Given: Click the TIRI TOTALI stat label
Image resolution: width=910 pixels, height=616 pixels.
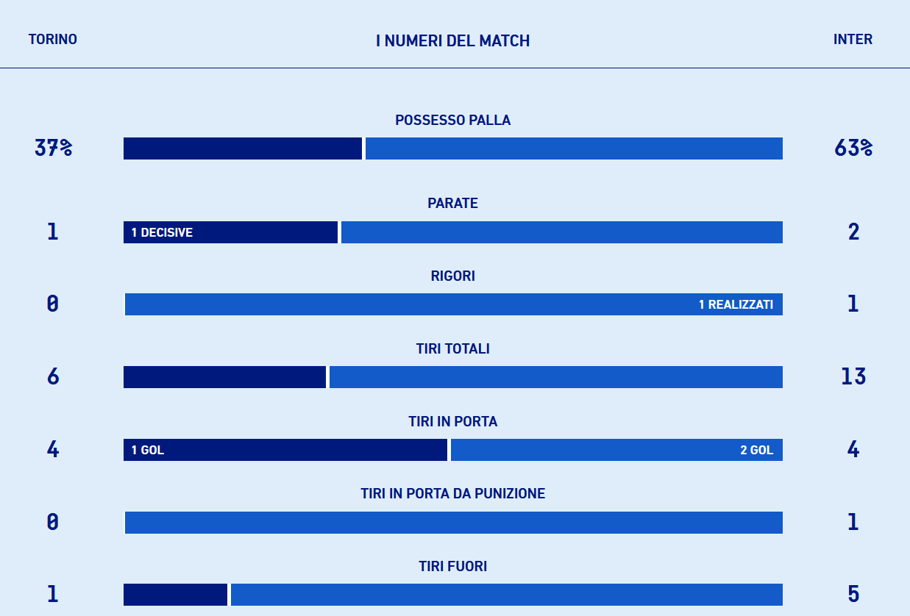Looking at the screenshot, I should [452, 349].
